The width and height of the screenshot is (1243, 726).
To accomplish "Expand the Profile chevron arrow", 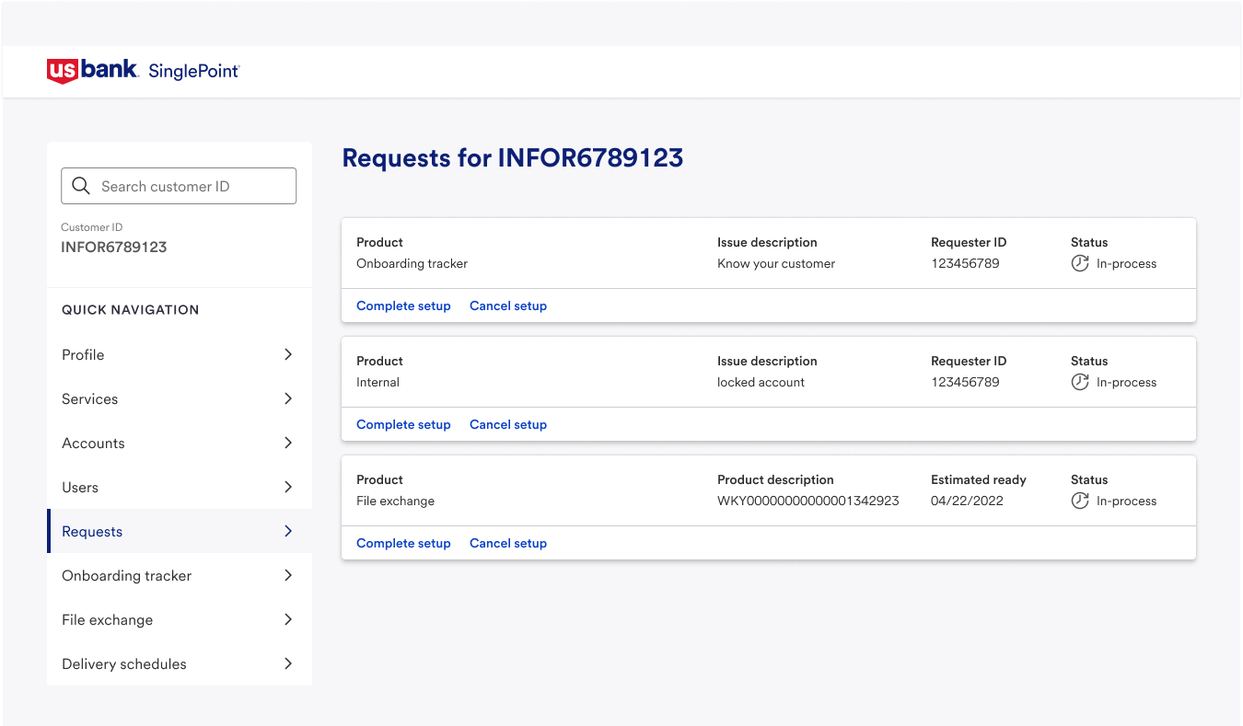I will pos(288,354).
